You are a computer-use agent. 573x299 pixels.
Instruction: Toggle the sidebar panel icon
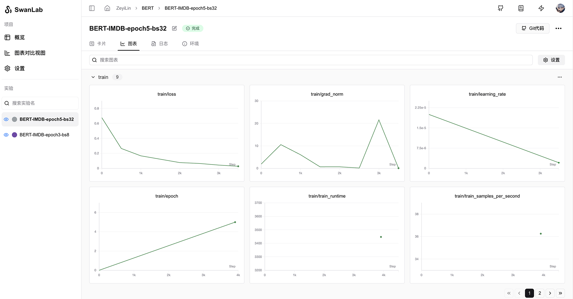point(92,8)
